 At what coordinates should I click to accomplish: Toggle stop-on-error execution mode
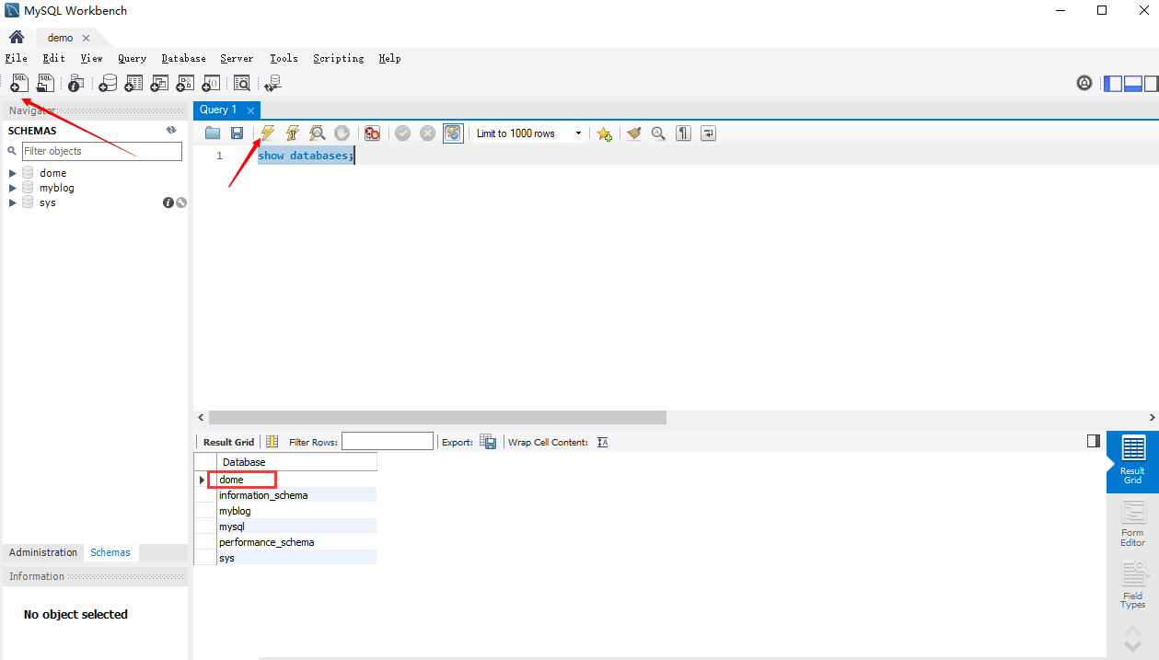(372, 133)
